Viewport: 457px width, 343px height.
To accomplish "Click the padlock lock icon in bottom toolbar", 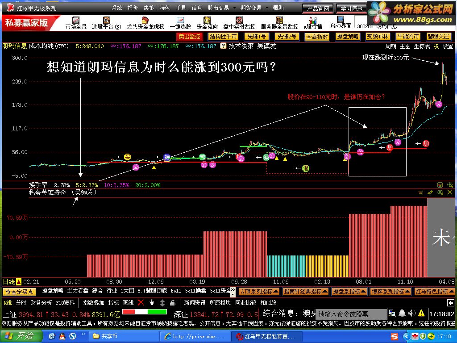I will 173,302.
